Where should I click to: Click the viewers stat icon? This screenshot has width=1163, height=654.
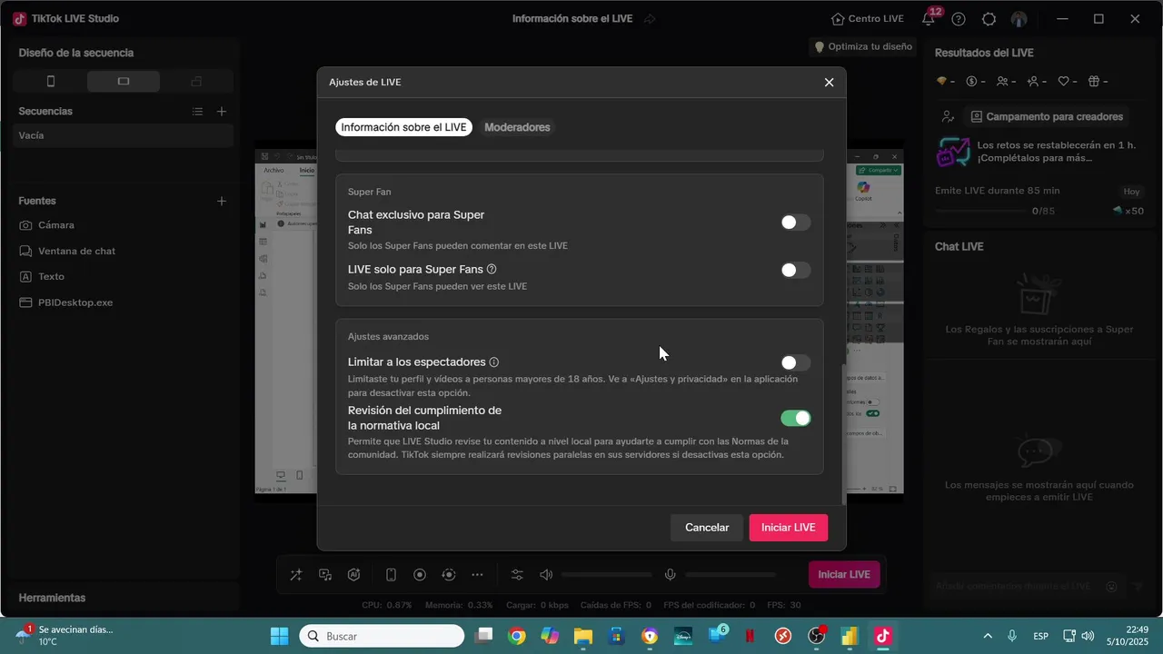click(x=1001, y=81)
